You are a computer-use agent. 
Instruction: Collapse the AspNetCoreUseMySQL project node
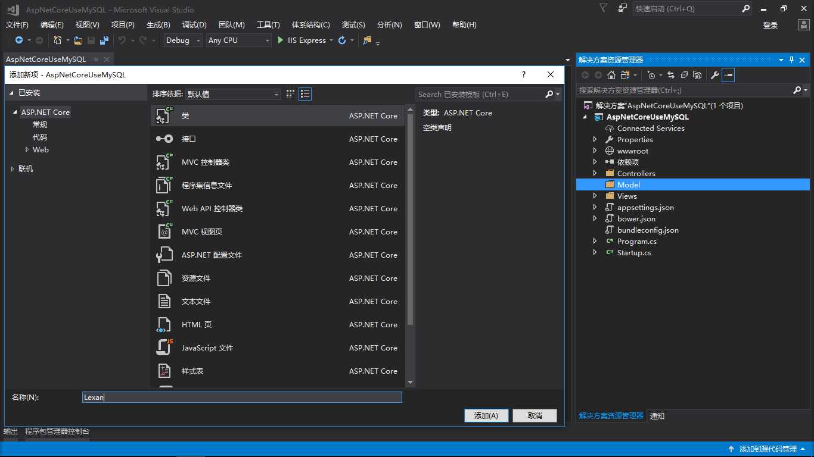click(585, 117)
